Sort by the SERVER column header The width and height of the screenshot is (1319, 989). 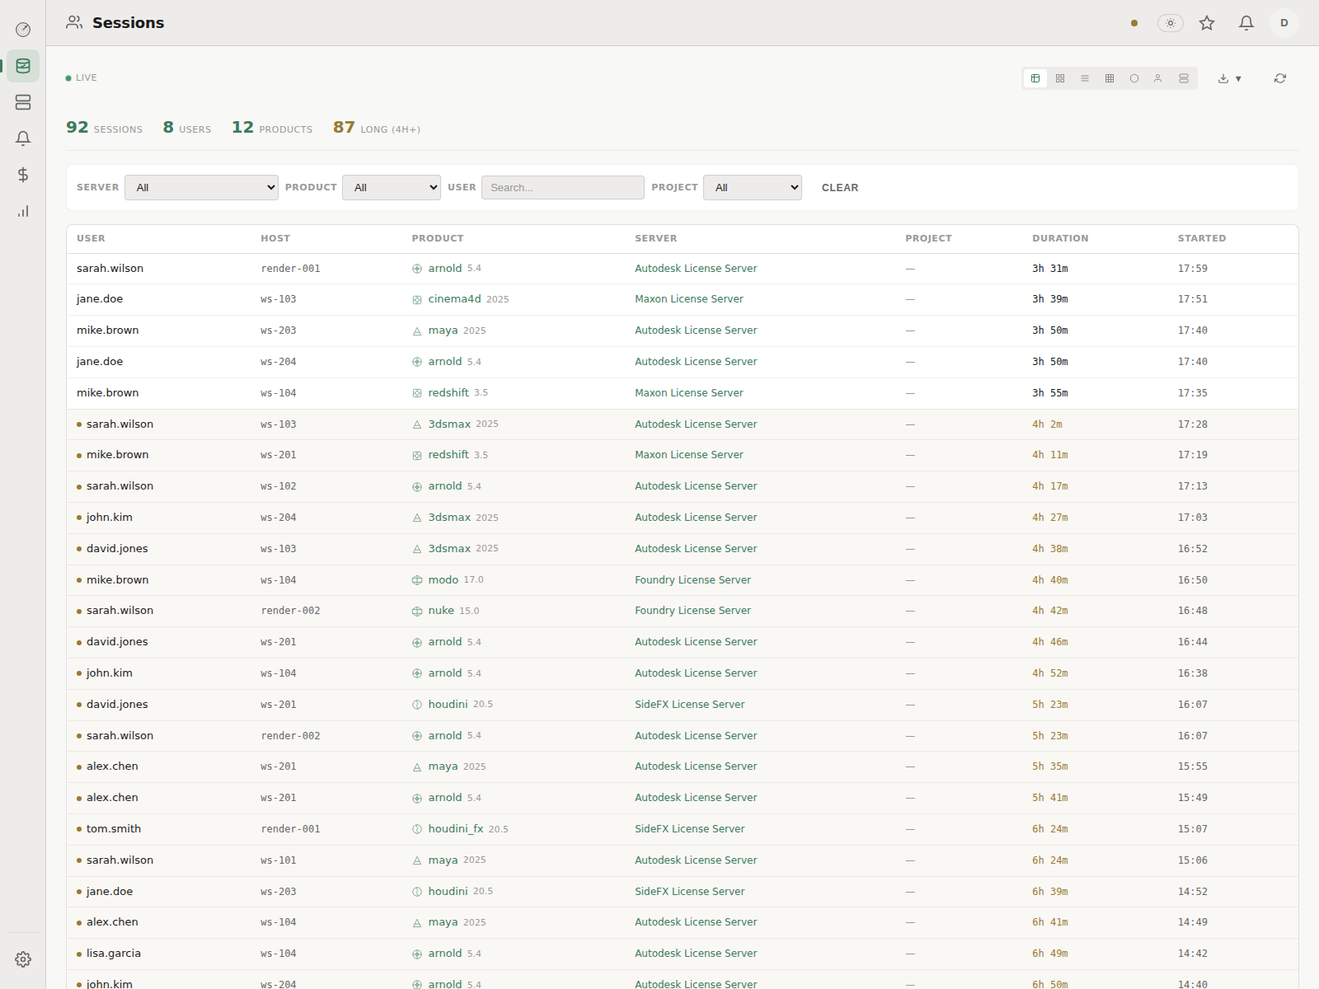656,238
